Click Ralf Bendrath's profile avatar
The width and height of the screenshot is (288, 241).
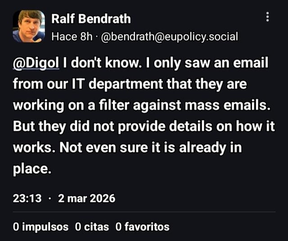point(29,26)
